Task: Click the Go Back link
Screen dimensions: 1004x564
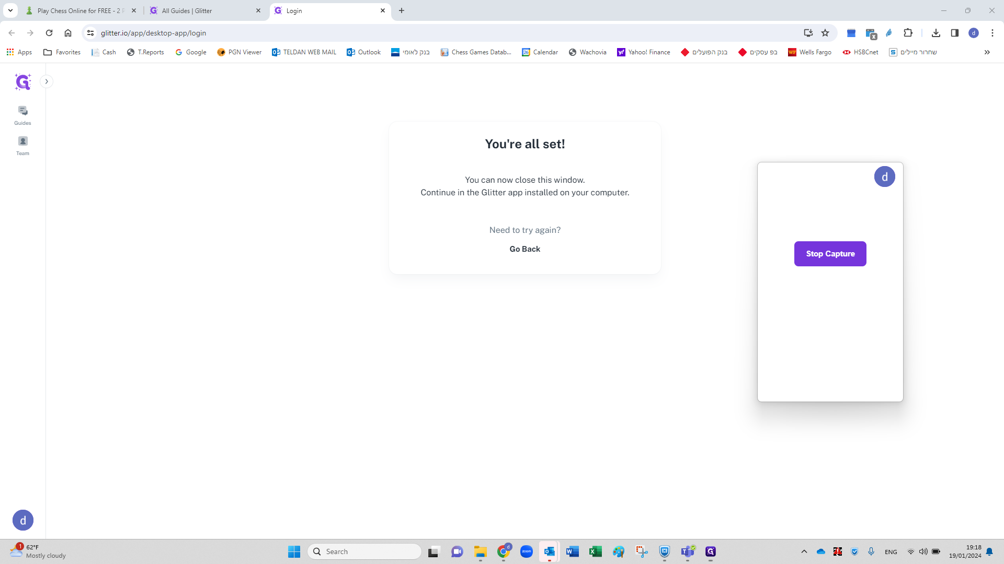Action: click(524, 249)
